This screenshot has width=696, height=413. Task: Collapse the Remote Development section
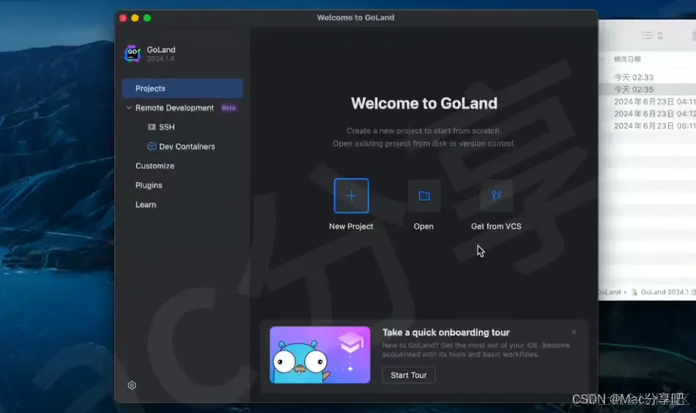click(x=129, y=108)
